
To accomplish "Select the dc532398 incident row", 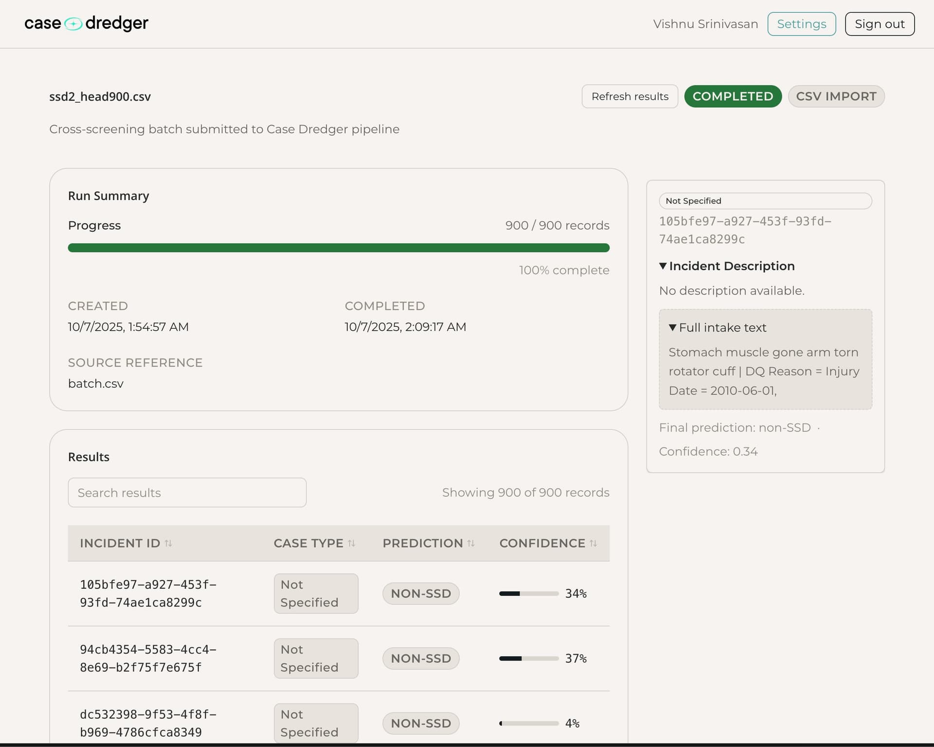I will pos(148,723).
